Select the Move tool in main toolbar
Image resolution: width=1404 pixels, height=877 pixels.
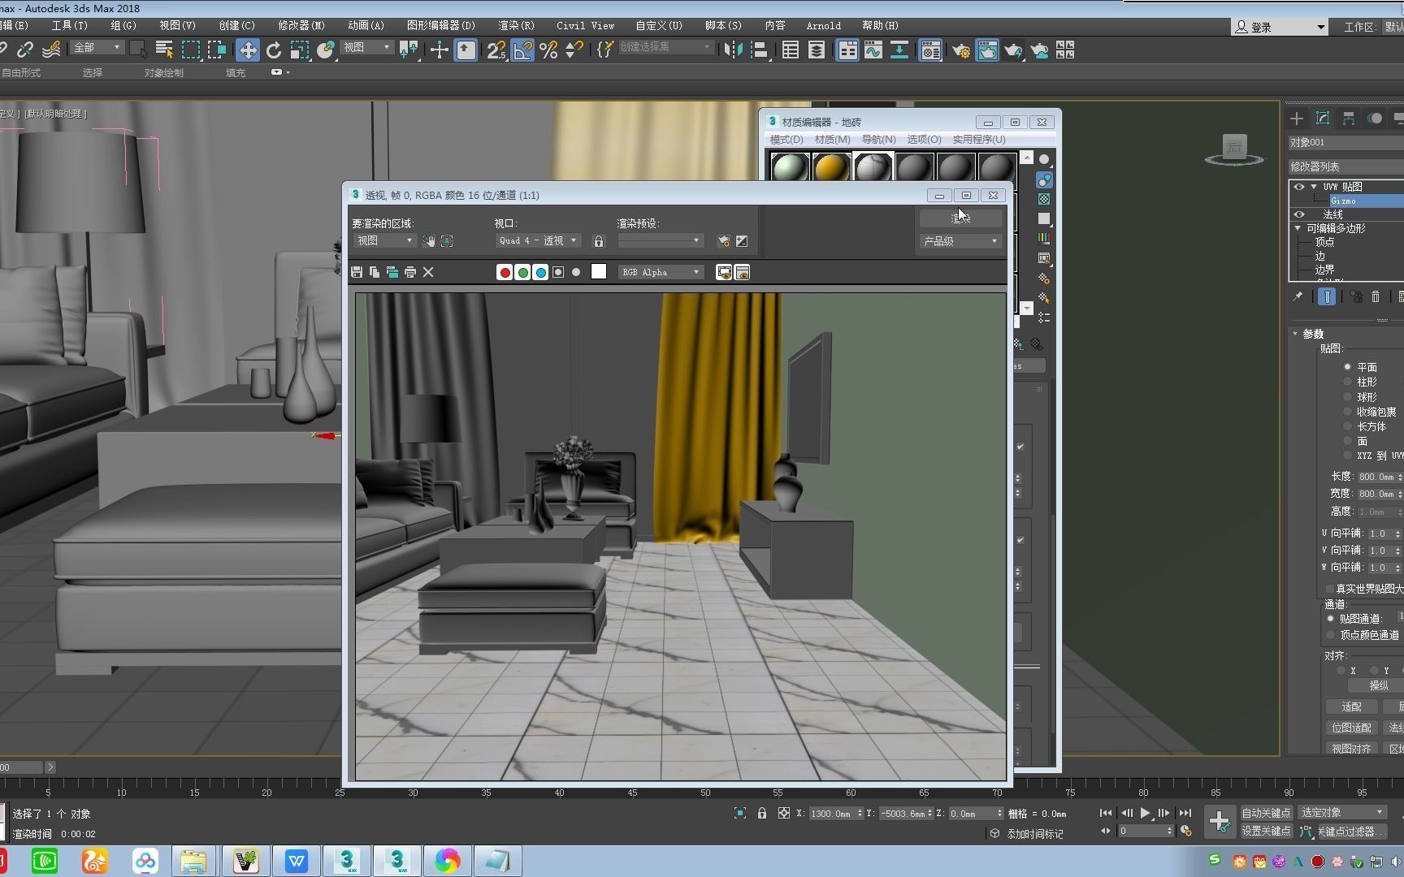coord(247,50)
